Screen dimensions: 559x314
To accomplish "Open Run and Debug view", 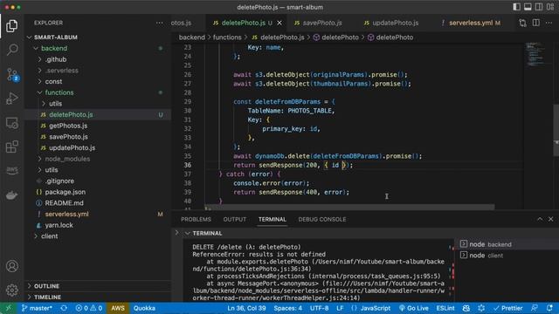I will pos(11,99).
